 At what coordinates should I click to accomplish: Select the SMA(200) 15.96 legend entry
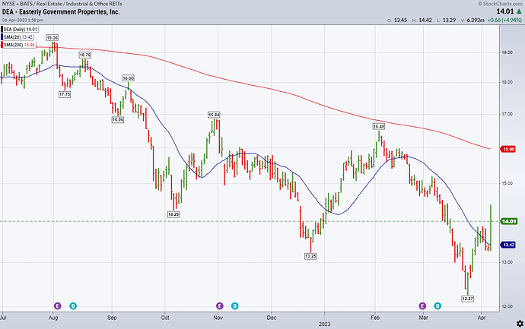click(18, 45)
